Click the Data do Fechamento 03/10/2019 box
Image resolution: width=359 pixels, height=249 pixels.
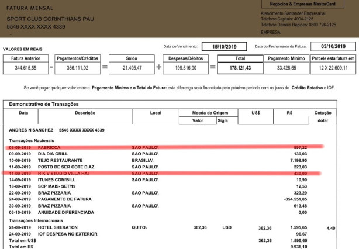333,46
